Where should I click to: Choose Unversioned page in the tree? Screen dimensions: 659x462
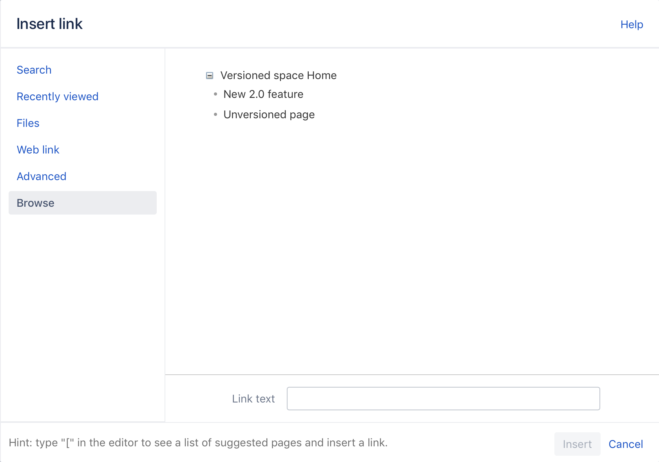coord(269,115)
